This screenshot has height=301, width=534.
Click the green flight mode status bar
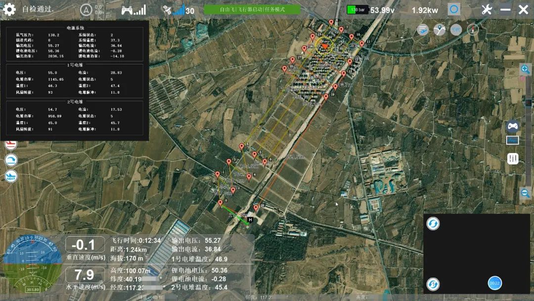coord(252,9)
